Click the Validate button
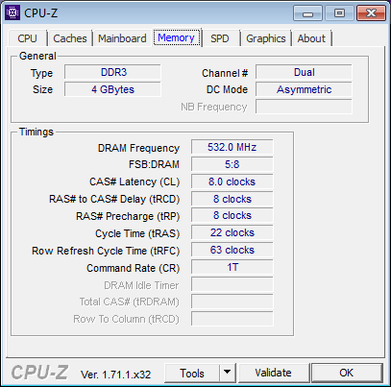This screenshot has height=387, width=391. tap(273, 373)
